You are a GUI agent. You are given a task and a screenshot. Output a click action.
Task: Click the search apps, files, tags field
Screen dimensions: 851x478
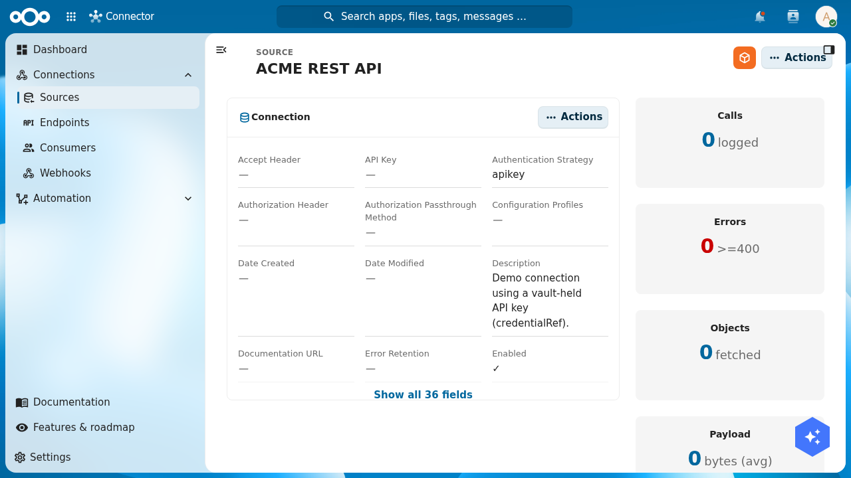(x=424, y=17)
